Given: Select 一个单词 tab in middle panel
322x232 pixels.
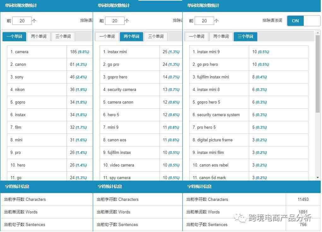Looking at the screenshot, I should pyautogui.click(x=107, y=37).
